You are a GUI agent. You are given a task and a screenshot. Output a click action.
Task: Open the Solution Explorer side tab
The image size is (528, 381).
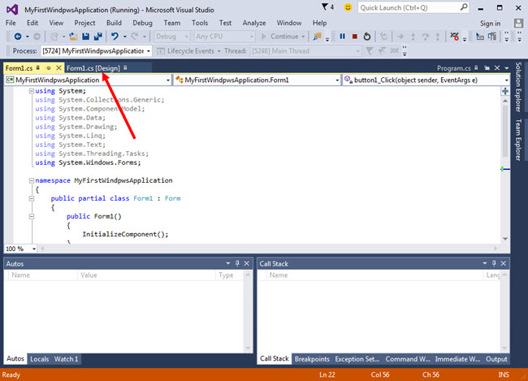click(518, 87)
